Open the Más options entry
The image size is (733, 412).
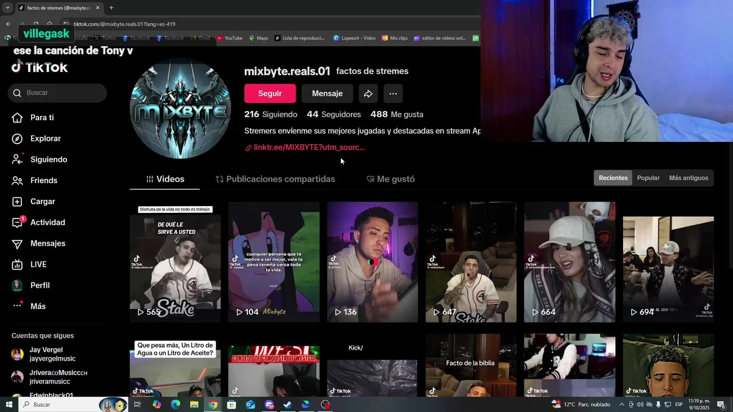click(x=29, y=306)
